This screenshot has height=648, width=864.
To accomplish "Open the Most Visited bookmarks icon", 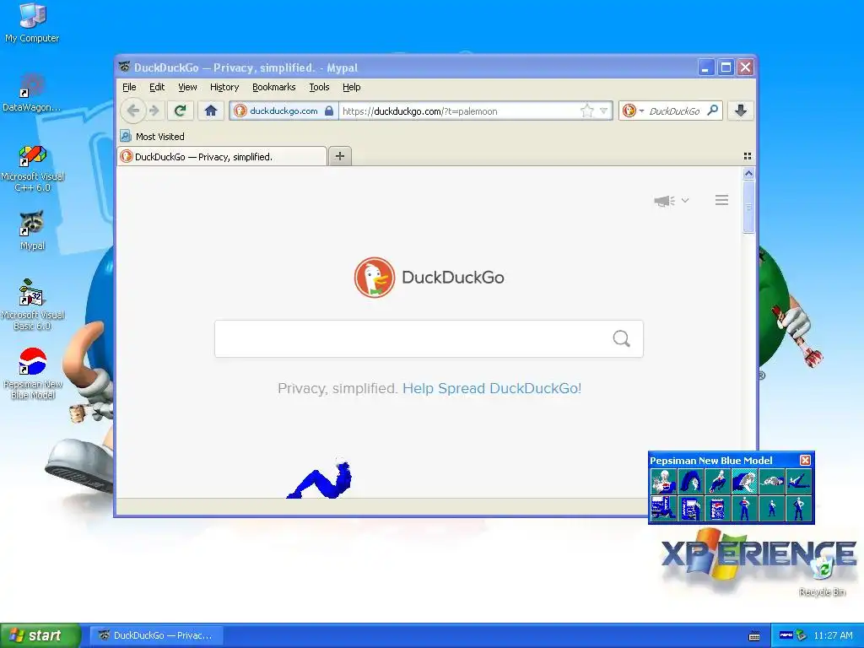I will pyautogui.click(x=126, y=136).
